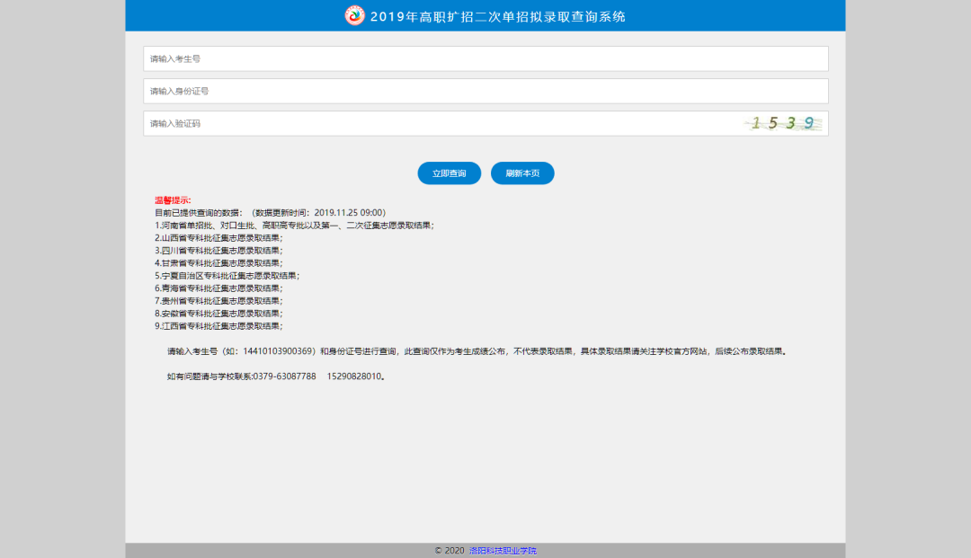Screen dimensions: 971x558
Task: Click the mobile number 15290828010
Action: pos(354,376)
